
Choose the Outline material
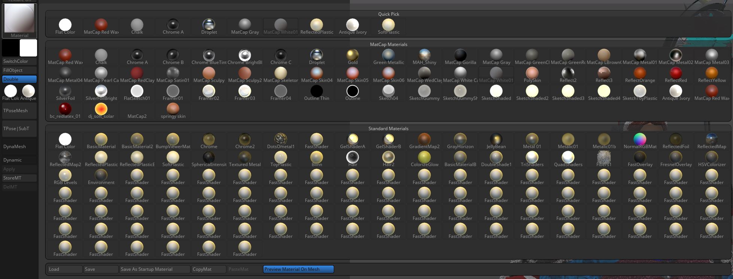pos(352,93)
